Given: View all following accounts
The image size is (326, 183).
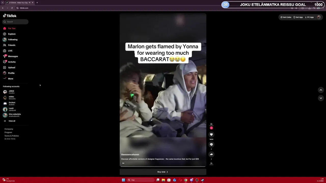Looking at the screenshot, I should tap(10, 121).
